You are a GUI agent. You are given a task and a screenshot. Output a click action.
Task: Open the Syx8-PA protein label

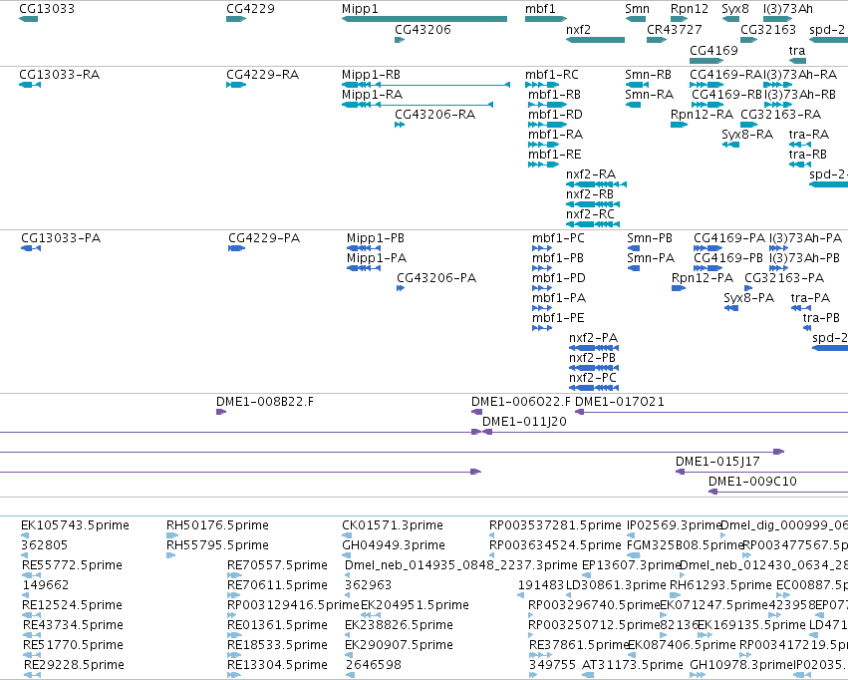point(749,298)
